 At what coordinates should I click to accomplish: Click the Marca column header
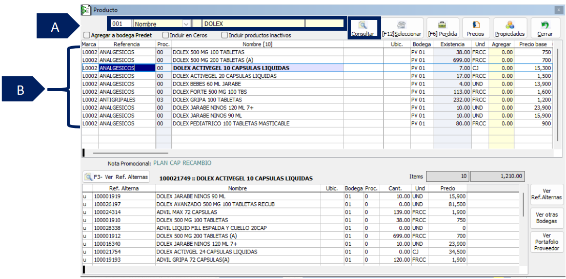[90, 44]
